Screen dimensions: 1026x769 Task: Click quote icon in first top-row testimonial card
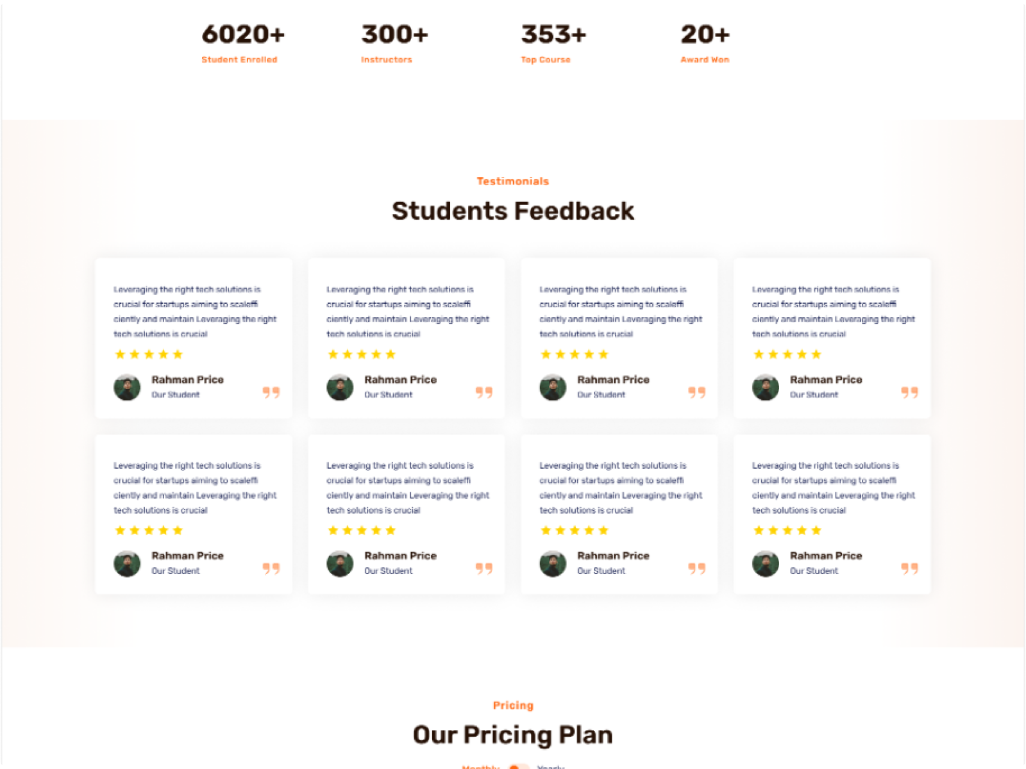(271, 392)
